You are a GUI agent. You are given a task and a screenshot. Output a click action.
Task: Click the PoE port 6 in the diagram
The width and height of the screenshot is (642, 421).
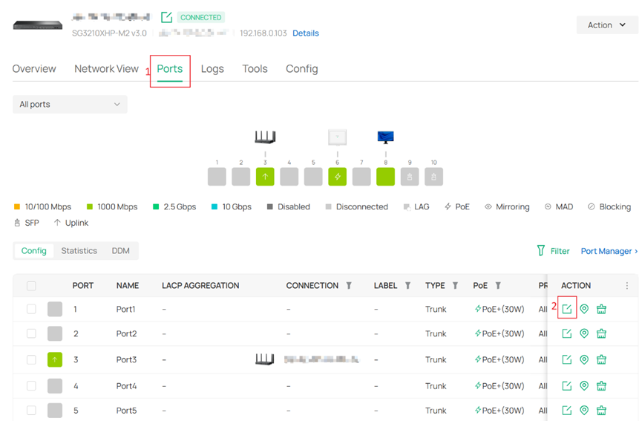337,177
